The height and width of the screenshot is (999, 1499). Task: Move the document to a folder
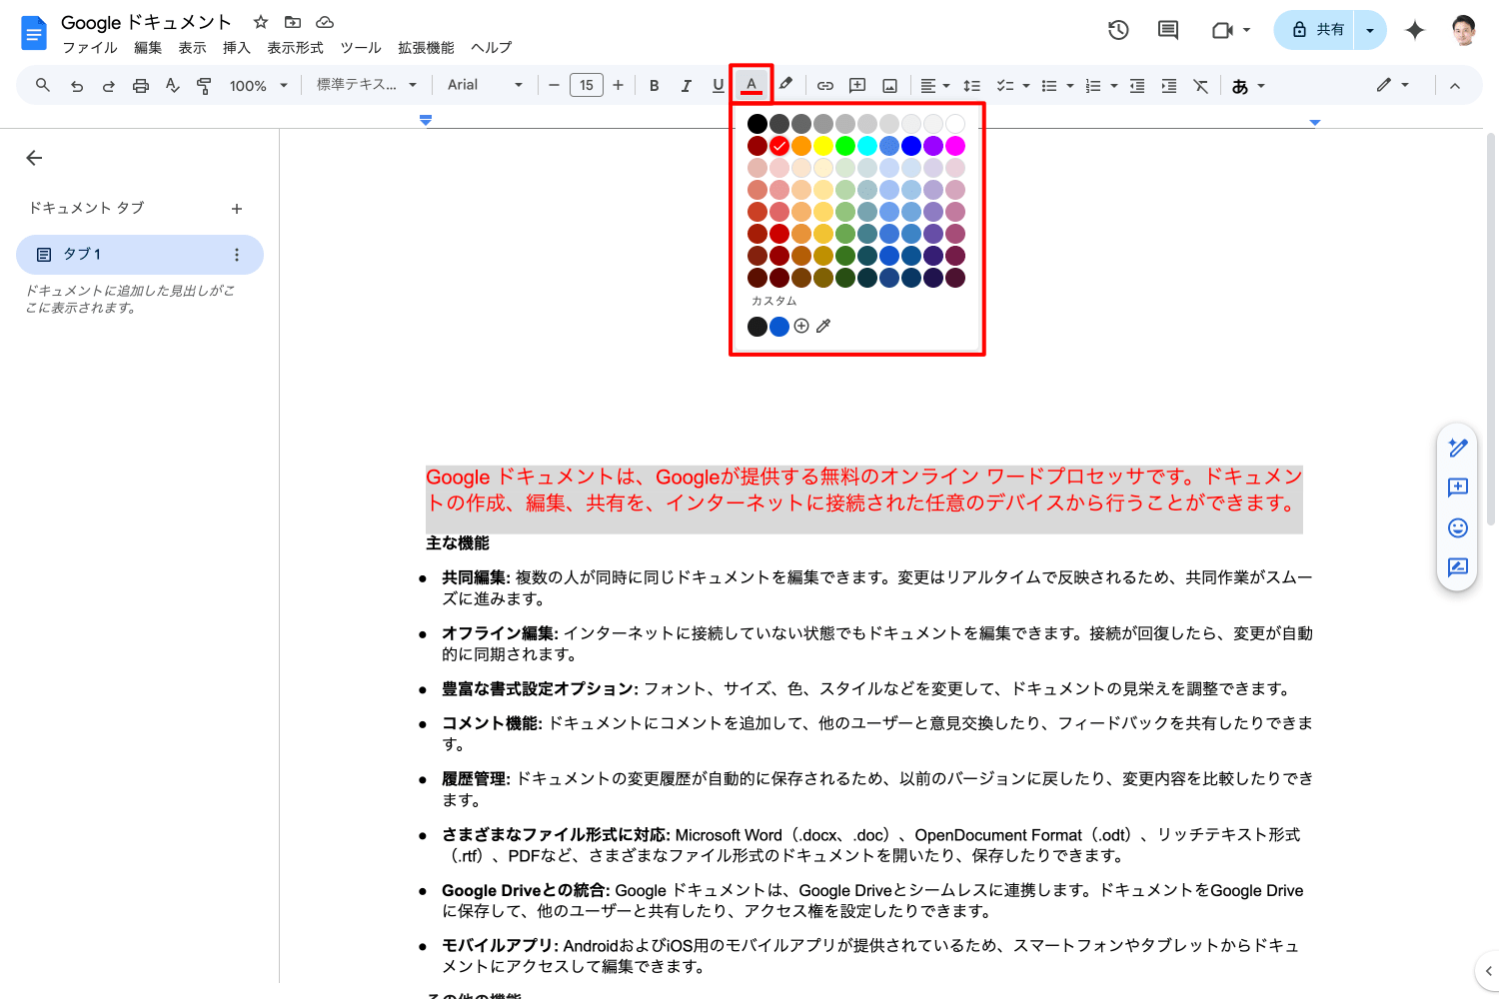pos(293,22)
